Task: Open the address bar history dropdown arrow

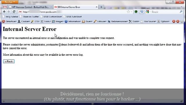Action: tap(132, 12)
